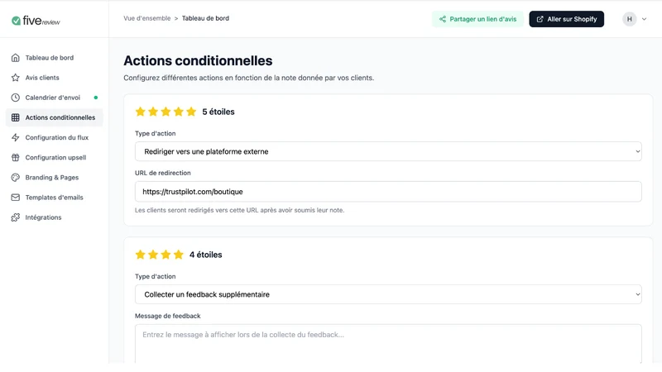Click the note about clients redirigés vers cette URL

tap(239, 210)
